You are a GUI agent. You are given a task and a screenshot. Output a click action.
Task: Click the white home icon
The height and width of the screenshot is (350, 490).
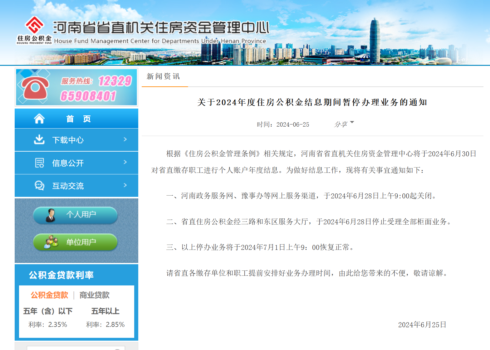point(39,119)
